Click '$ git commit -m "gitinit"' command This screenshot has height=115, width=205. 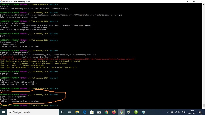coord(13,97)
